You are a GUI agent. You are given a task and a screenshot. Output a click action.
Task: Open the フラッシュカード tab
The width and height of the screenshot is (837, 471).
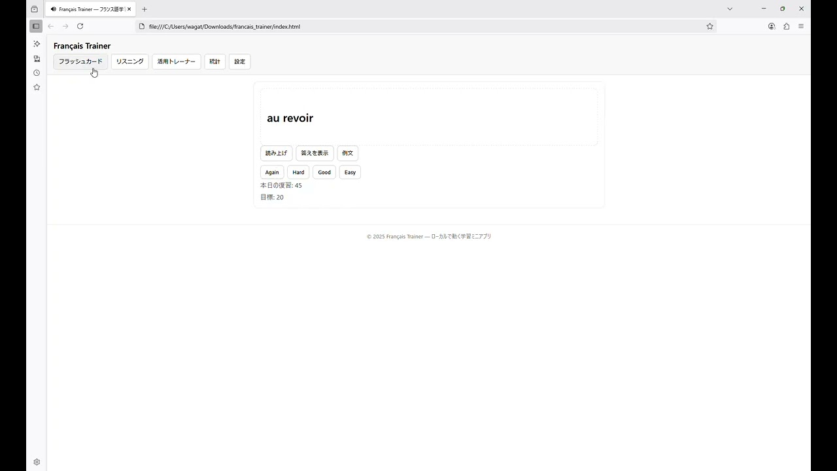point(80,61)
